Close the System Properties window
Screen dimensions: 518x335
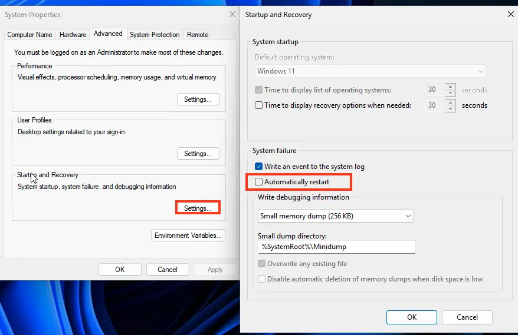click(x=232, y=14)
